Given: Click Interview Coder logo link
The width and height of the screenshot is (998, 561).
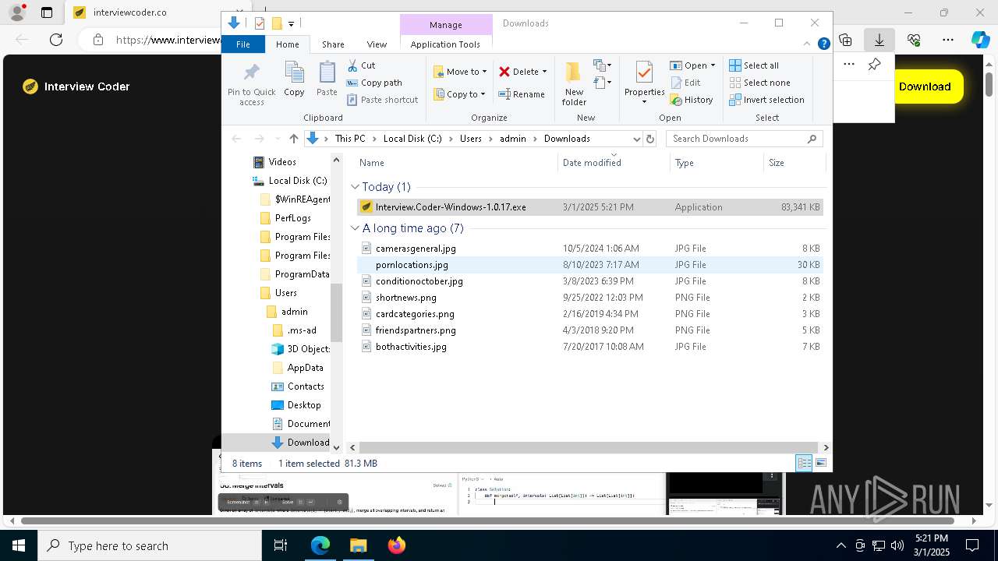Looking at the screenshot, I should pyautogui.click(x=76, y=86).
